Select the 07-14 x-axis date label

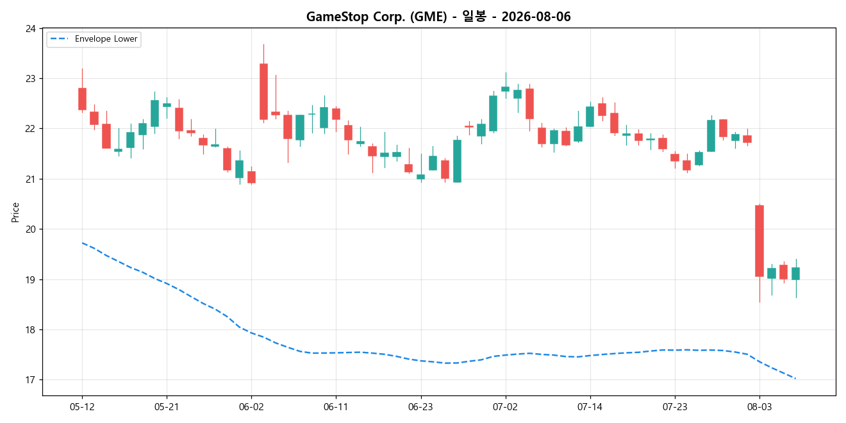tap(590, 407)
